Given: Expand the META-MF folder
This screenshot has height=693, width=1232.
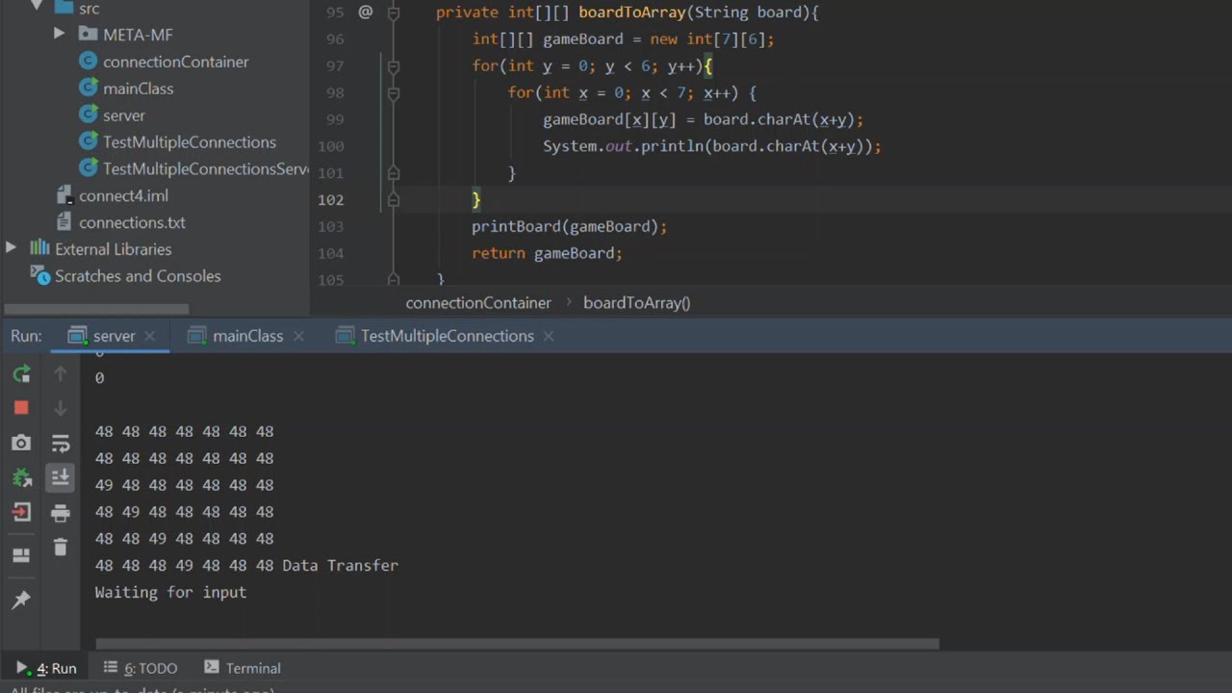Looking at the screenshot, I should pos(60,34).
